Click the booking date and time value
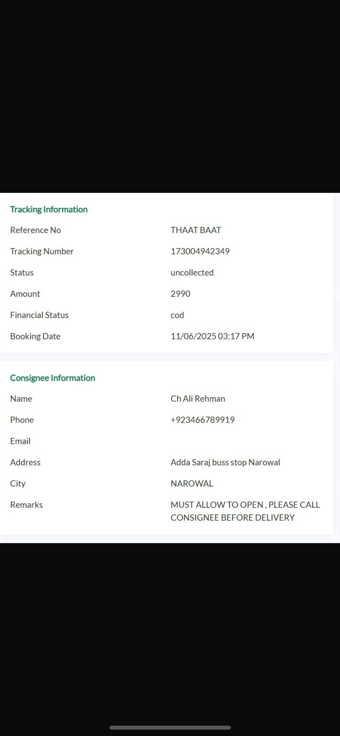The image size is (340, 736). coord(212,336)
